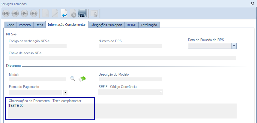The width and height of the screenshot is (257, 123).
Task: Save using the floppy disk icon
Action: click(82, 13)
